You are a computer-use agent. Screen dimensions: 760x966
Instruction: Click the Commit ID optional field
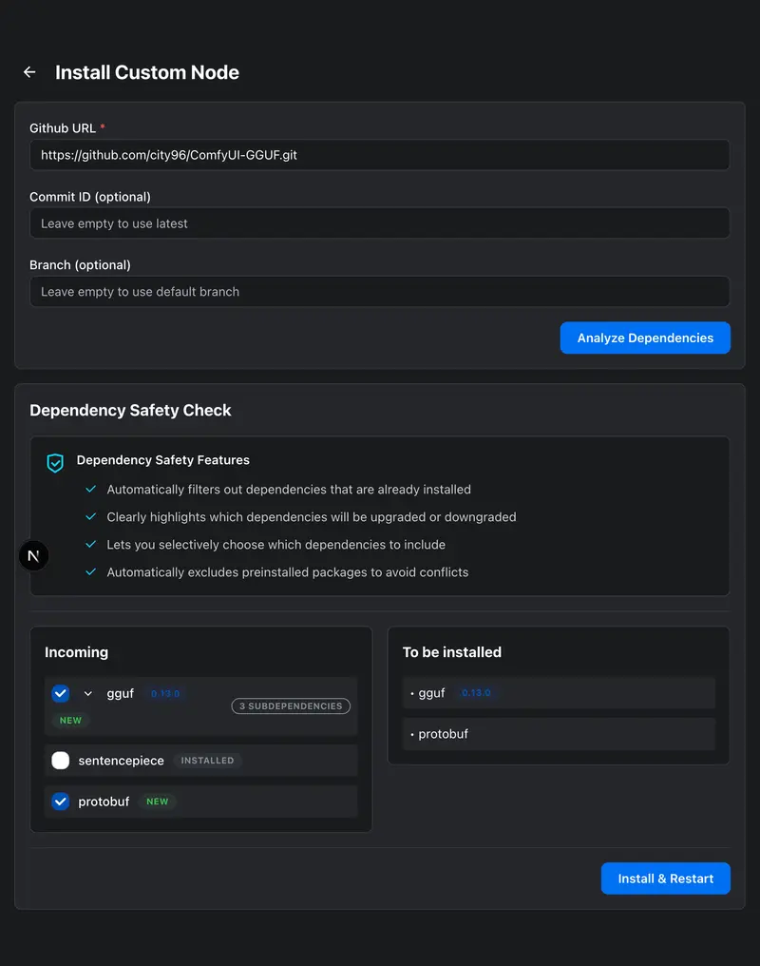click(379, 223)
